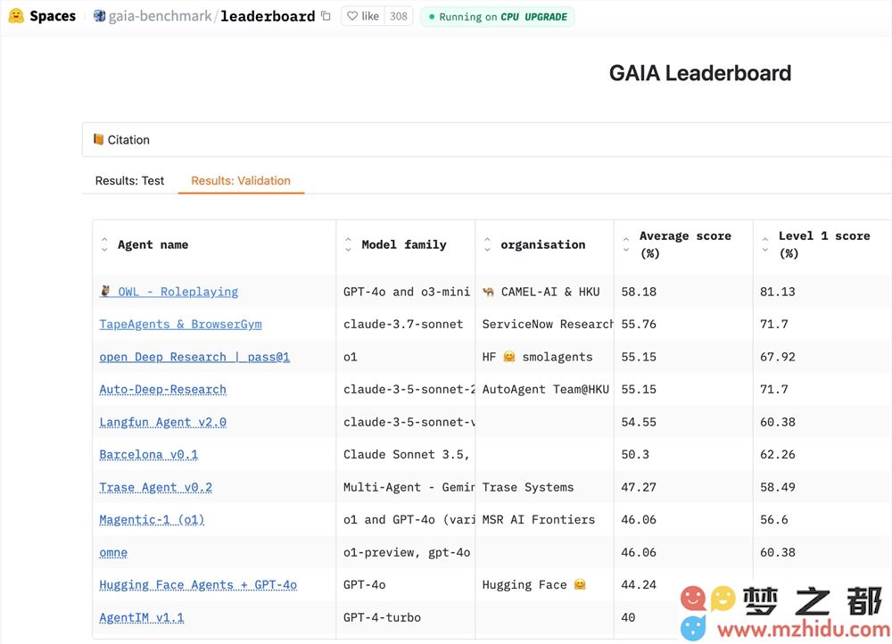Select the AutoAgent Team@HKU cell
Screen dimensions: 892x644
click(544, 390)
